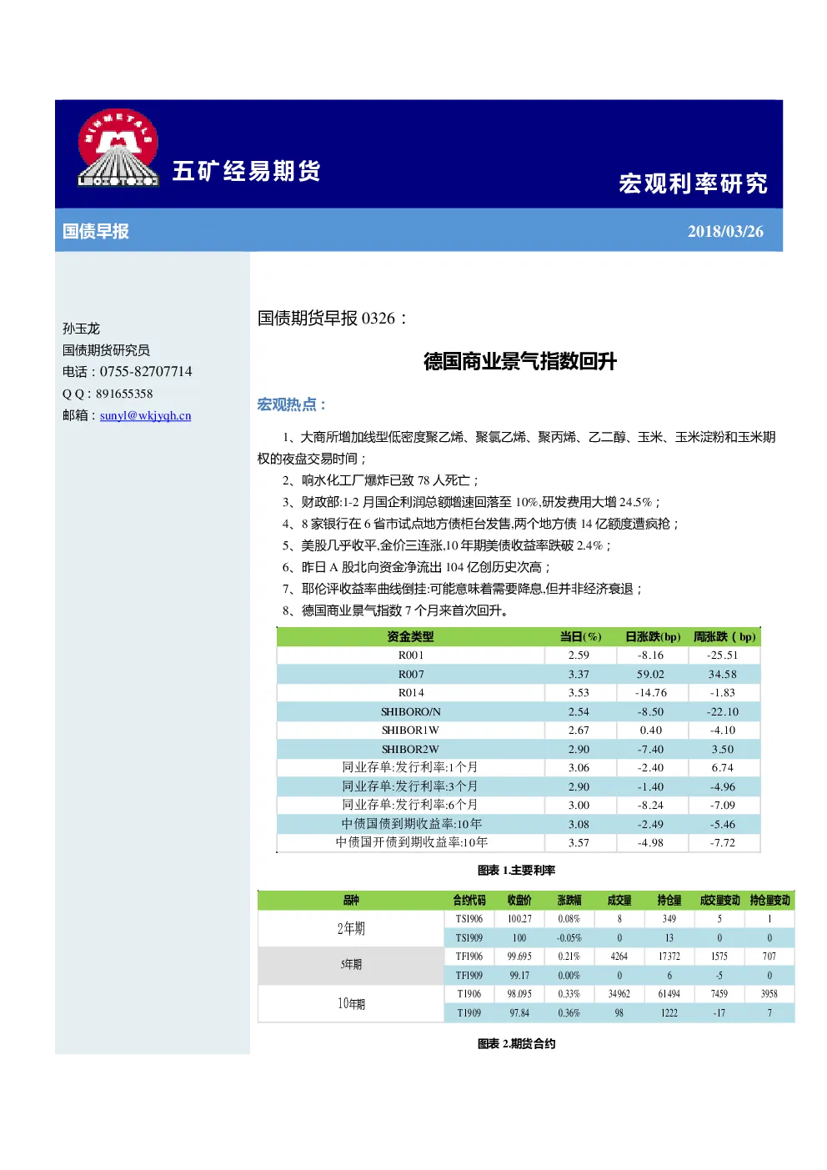Select item 3 about 财政部 国企利润
The image size is (827, 1170).
tap(471, 502)
